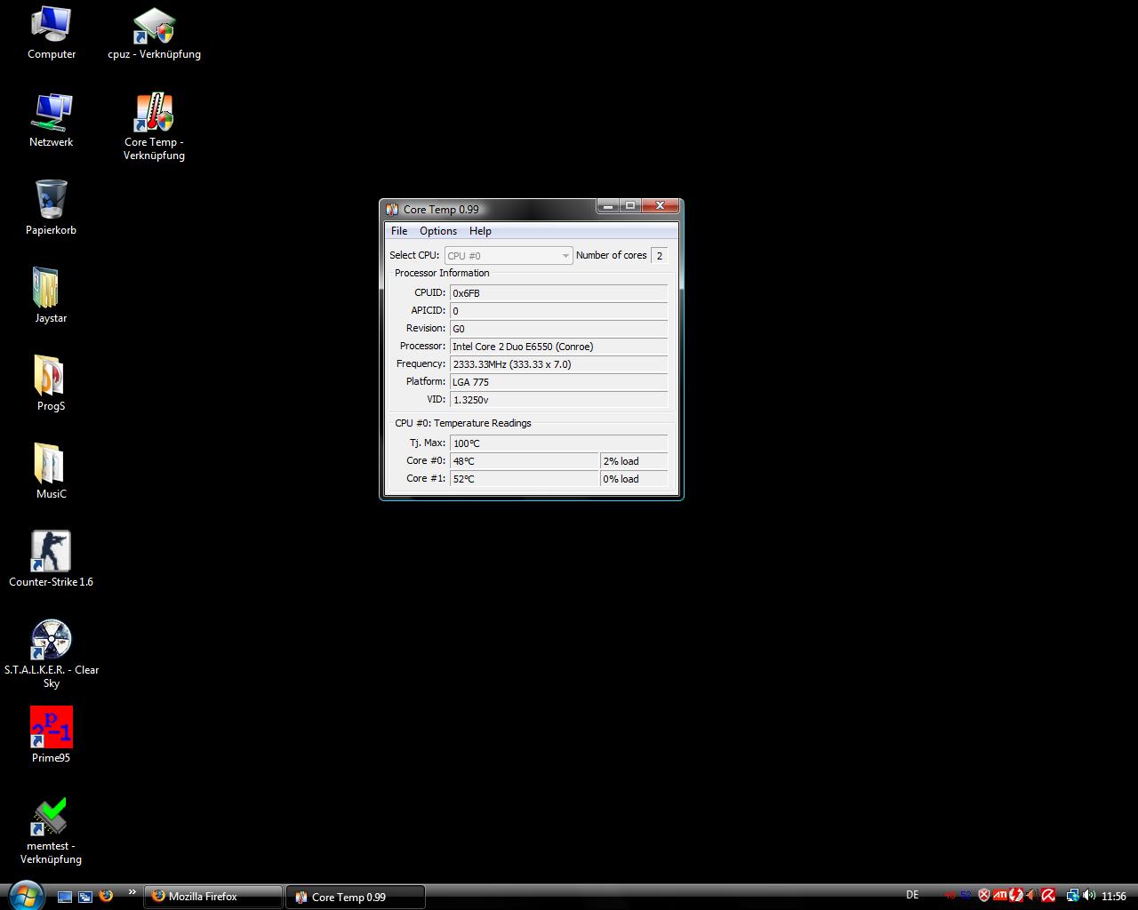Select the Prime95 desktop shortcut
1138x910 pixels.
[51, 737]
